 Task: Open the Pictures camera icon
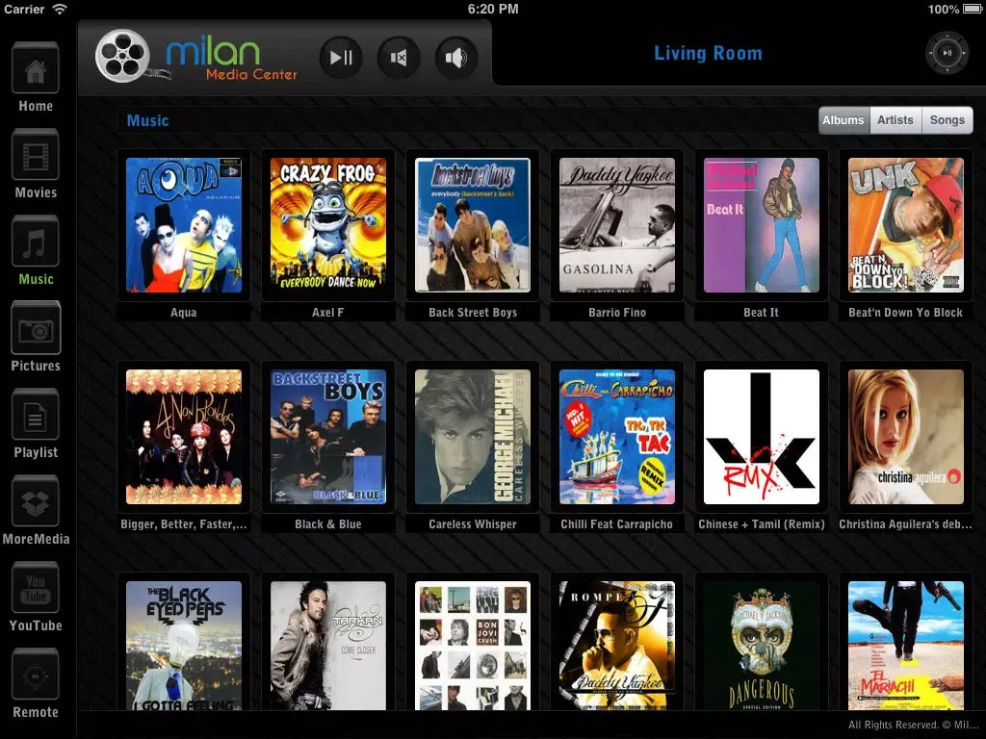[36, 329]
